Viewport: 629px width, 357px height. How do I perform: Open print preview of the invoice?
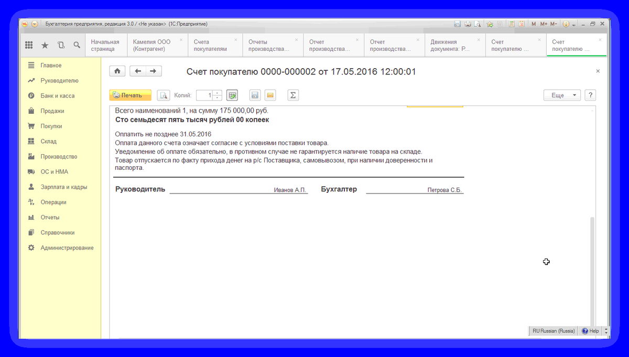(164, 95)
